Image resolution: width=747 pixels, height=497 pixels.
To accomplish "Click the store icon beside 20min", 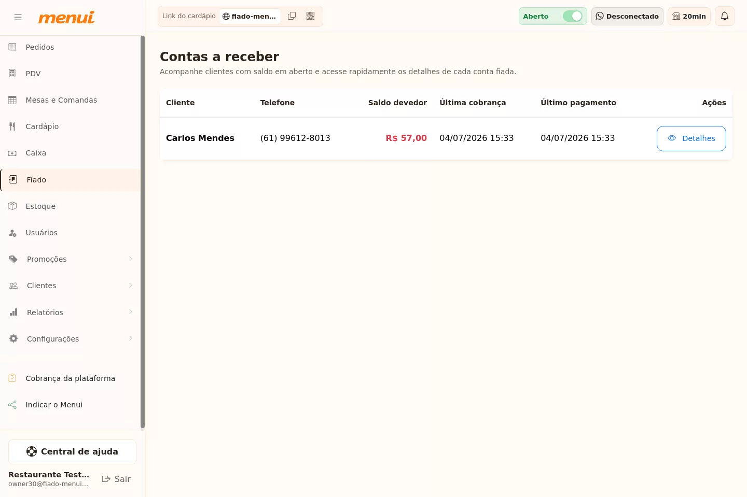I will pos(676,16).
